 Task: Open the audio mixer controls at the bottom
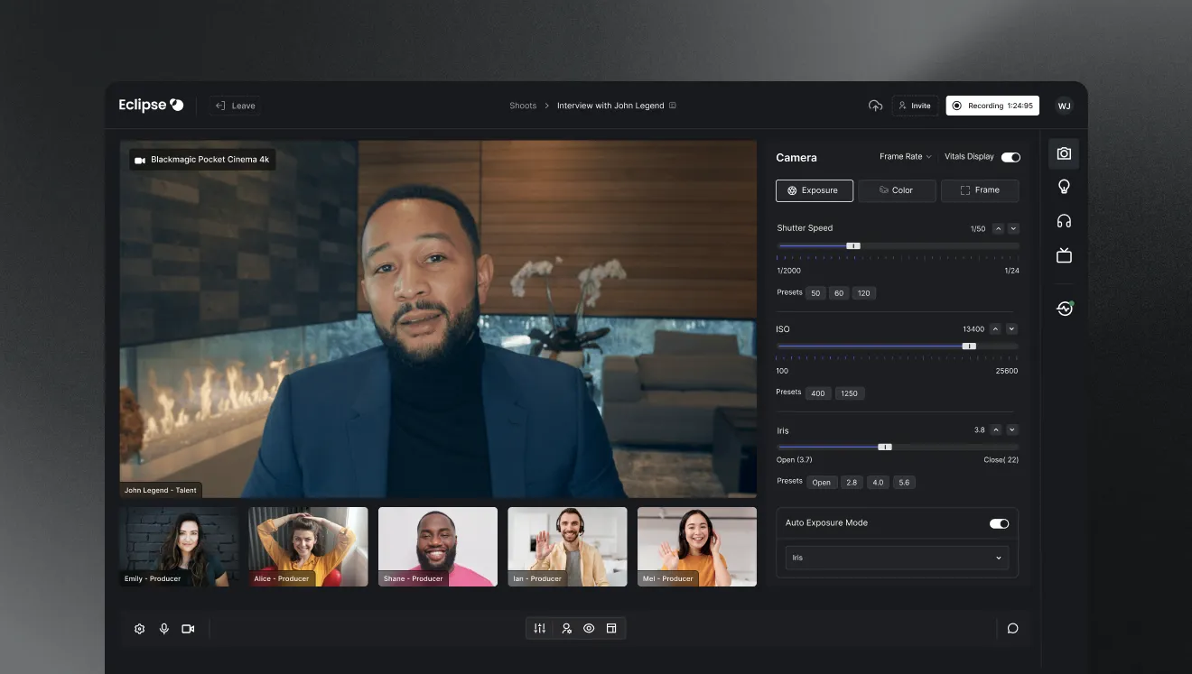pyautogui.click(x=539, y=628)
